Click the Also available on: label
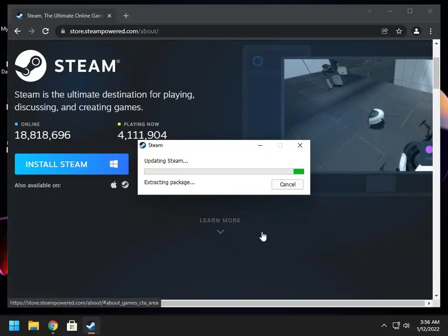 pos(38,185)
